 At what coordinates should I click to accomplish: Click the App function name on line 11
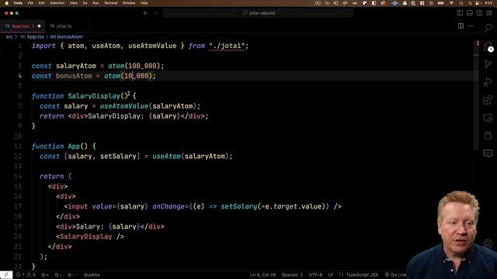(x=74, y=146)
